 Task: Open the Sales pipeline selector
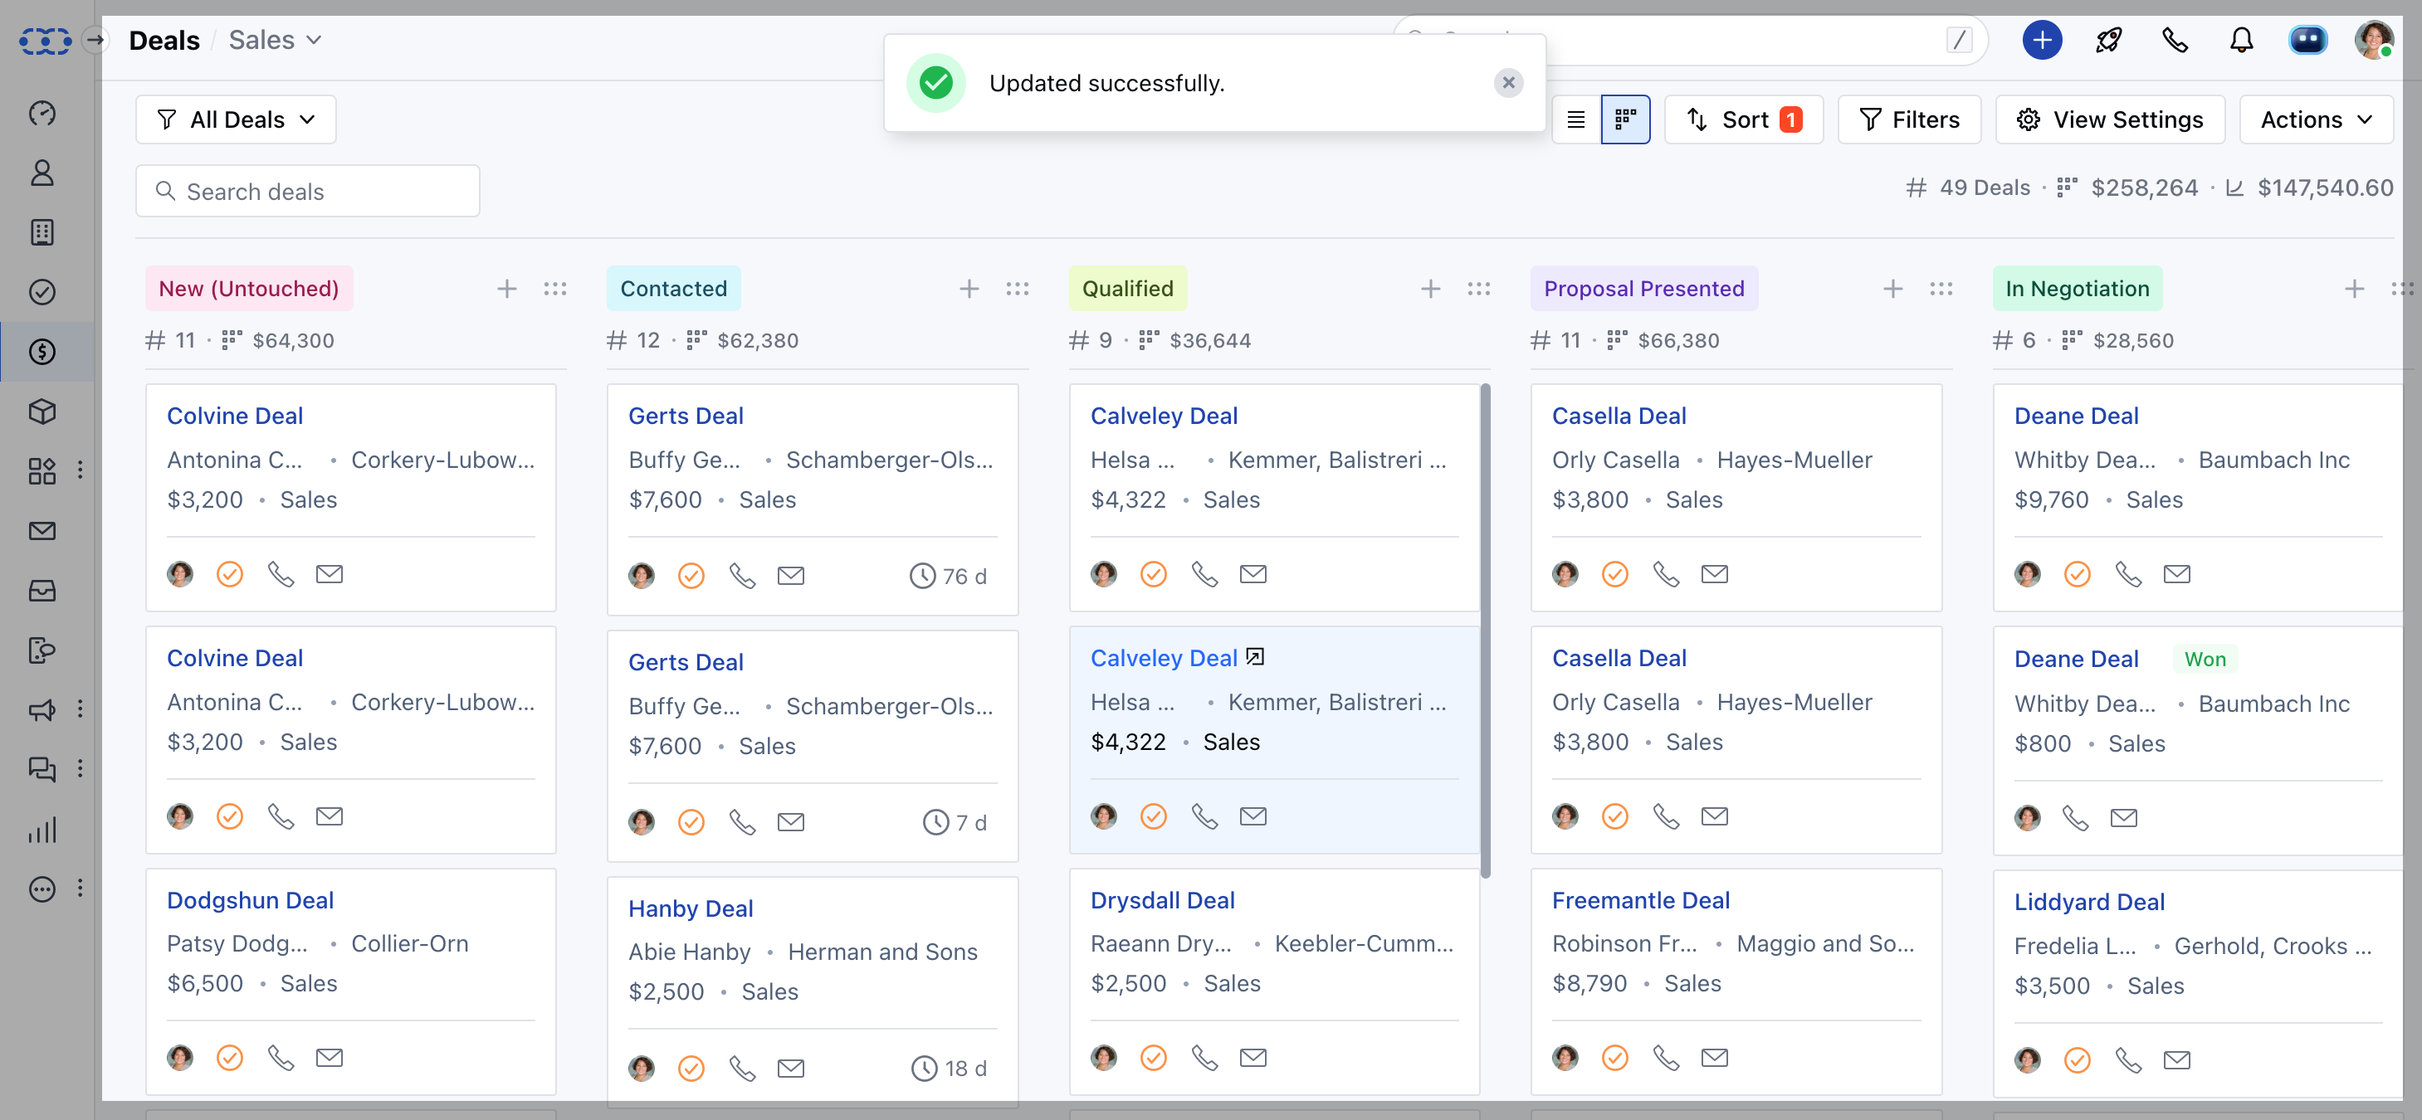pyautogui.click(x=273, y=40)
